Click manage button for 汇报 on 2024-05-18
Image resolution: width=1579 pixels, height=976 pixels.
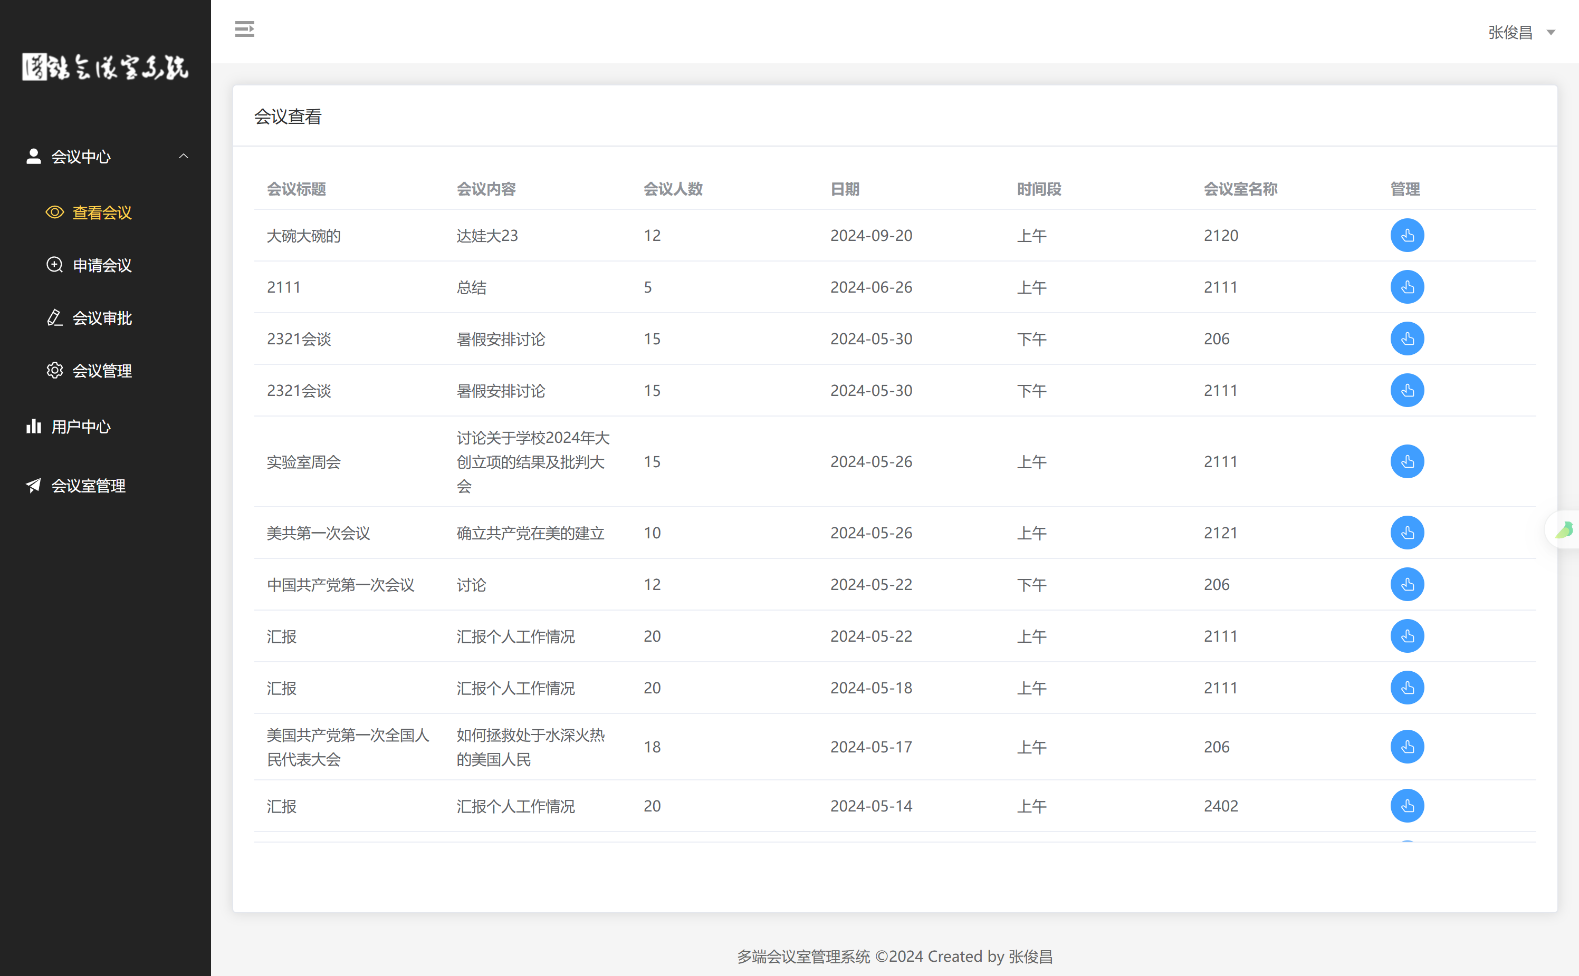pyautogui.click(x=1407, y=688)
